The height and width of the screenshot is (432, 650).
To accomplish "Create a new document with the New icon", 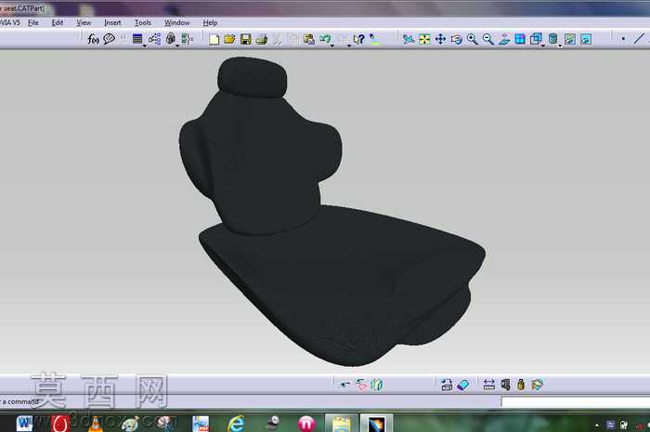I will click(214, 39).
